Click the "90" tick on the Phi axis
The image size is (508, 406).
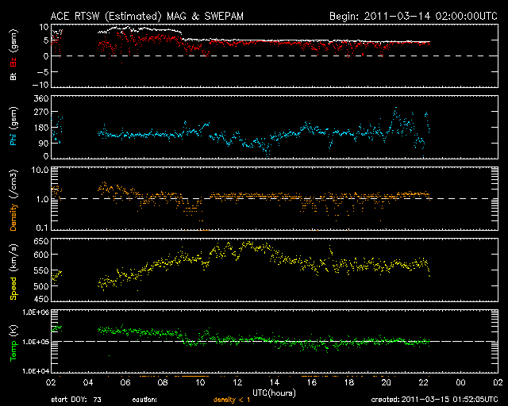pyautogui.click(x=44, y=143)
